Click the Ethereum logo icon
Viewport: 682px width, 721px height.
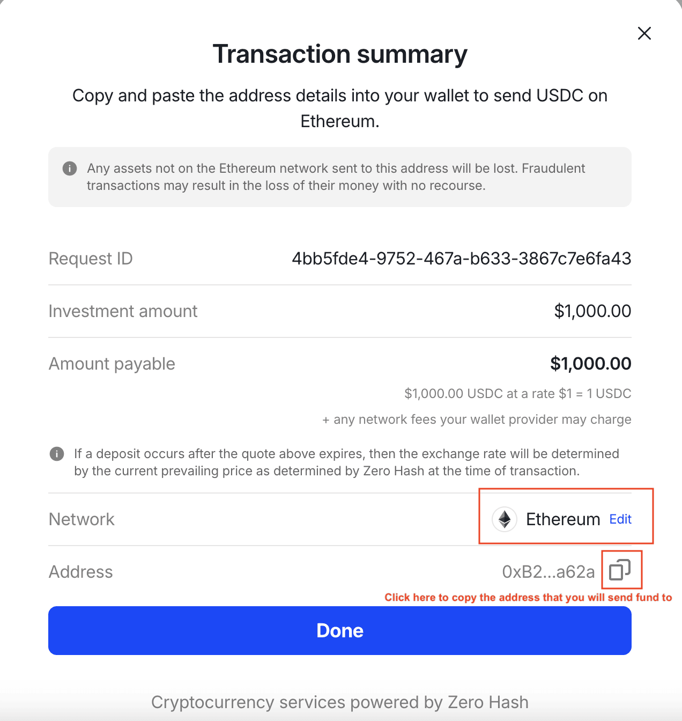(x=505, y=519)
